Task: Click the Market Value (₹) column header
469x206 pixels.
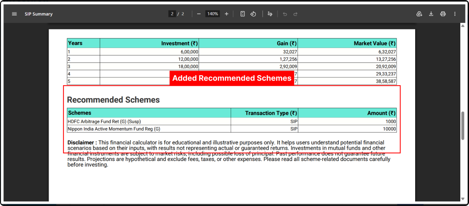Action: point(347,43)
